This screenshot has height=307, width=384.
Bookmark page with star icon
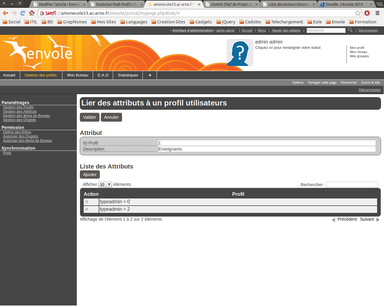click(358, 13)
